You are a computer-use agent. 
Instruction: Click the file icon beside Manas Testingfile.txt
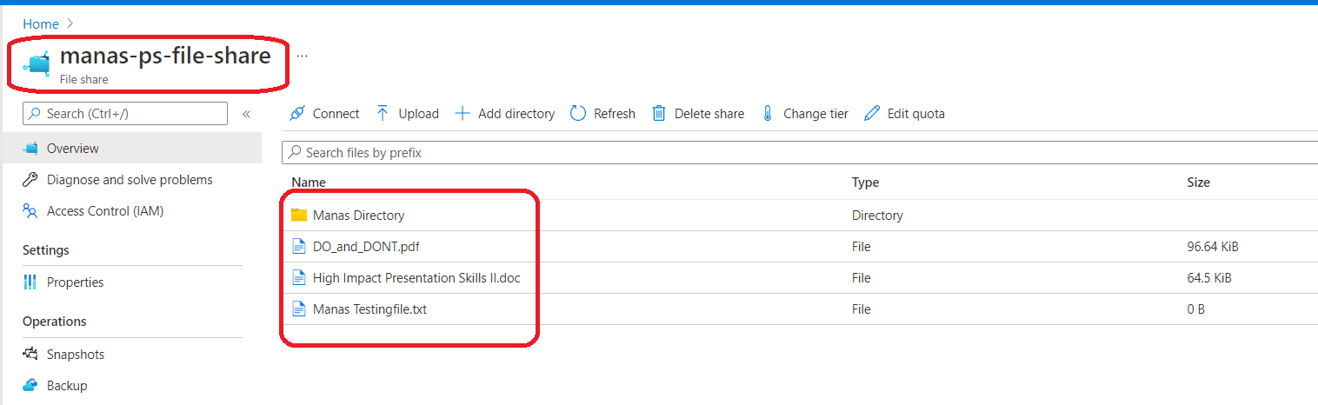point(299,309)
